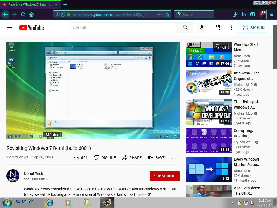This screenshot has width=277, height=208.
Task: Click the SAVE to playlist button
Action: [x=156, y=158]
